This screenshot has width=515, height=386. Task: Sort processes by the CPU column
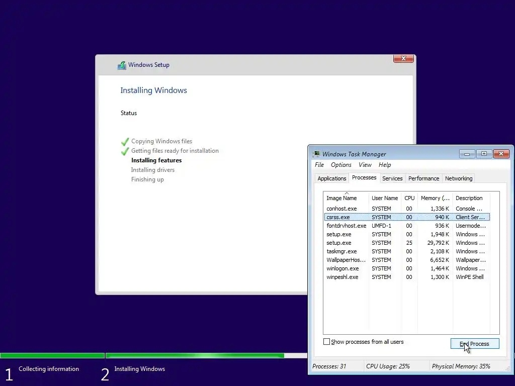coord(409,198)
